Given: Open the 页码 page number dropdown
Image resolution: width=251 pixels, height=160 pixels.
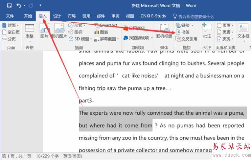Looking at the screenshot, I should [x=225, y=39].
